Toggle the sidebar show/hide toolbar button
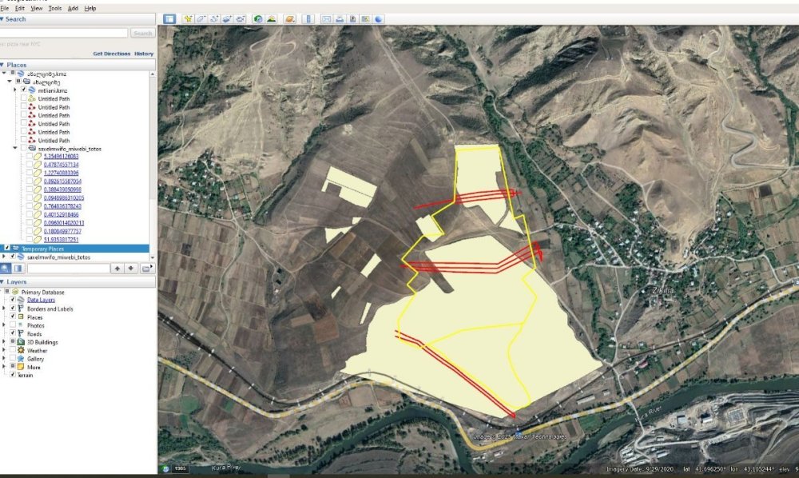799x478 pixels. point(169,18)
